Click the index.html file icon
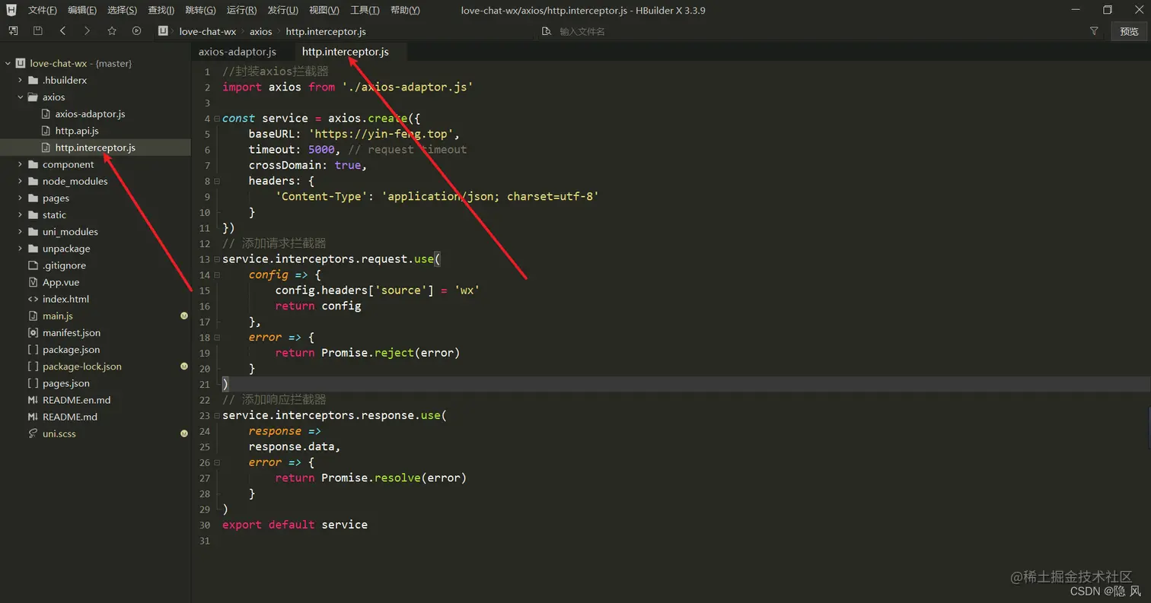The height and width of the screenshot is (603, 1151). click(33, 299)
